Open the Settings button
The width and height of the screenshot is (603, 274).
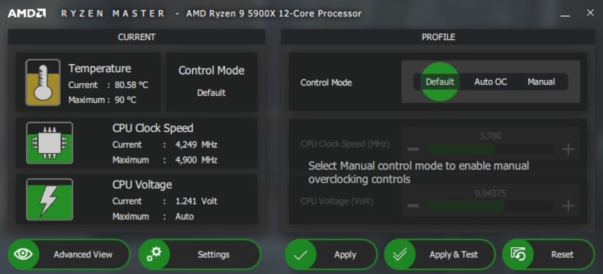(x=199, y=254)
